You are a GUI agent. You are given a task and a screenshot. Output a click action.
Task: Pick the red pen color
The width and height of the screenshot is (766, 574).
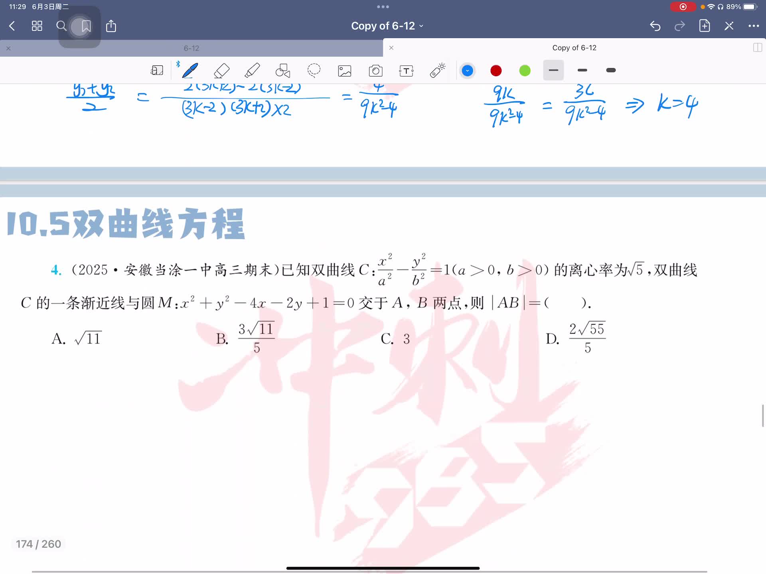click(496, 71)
